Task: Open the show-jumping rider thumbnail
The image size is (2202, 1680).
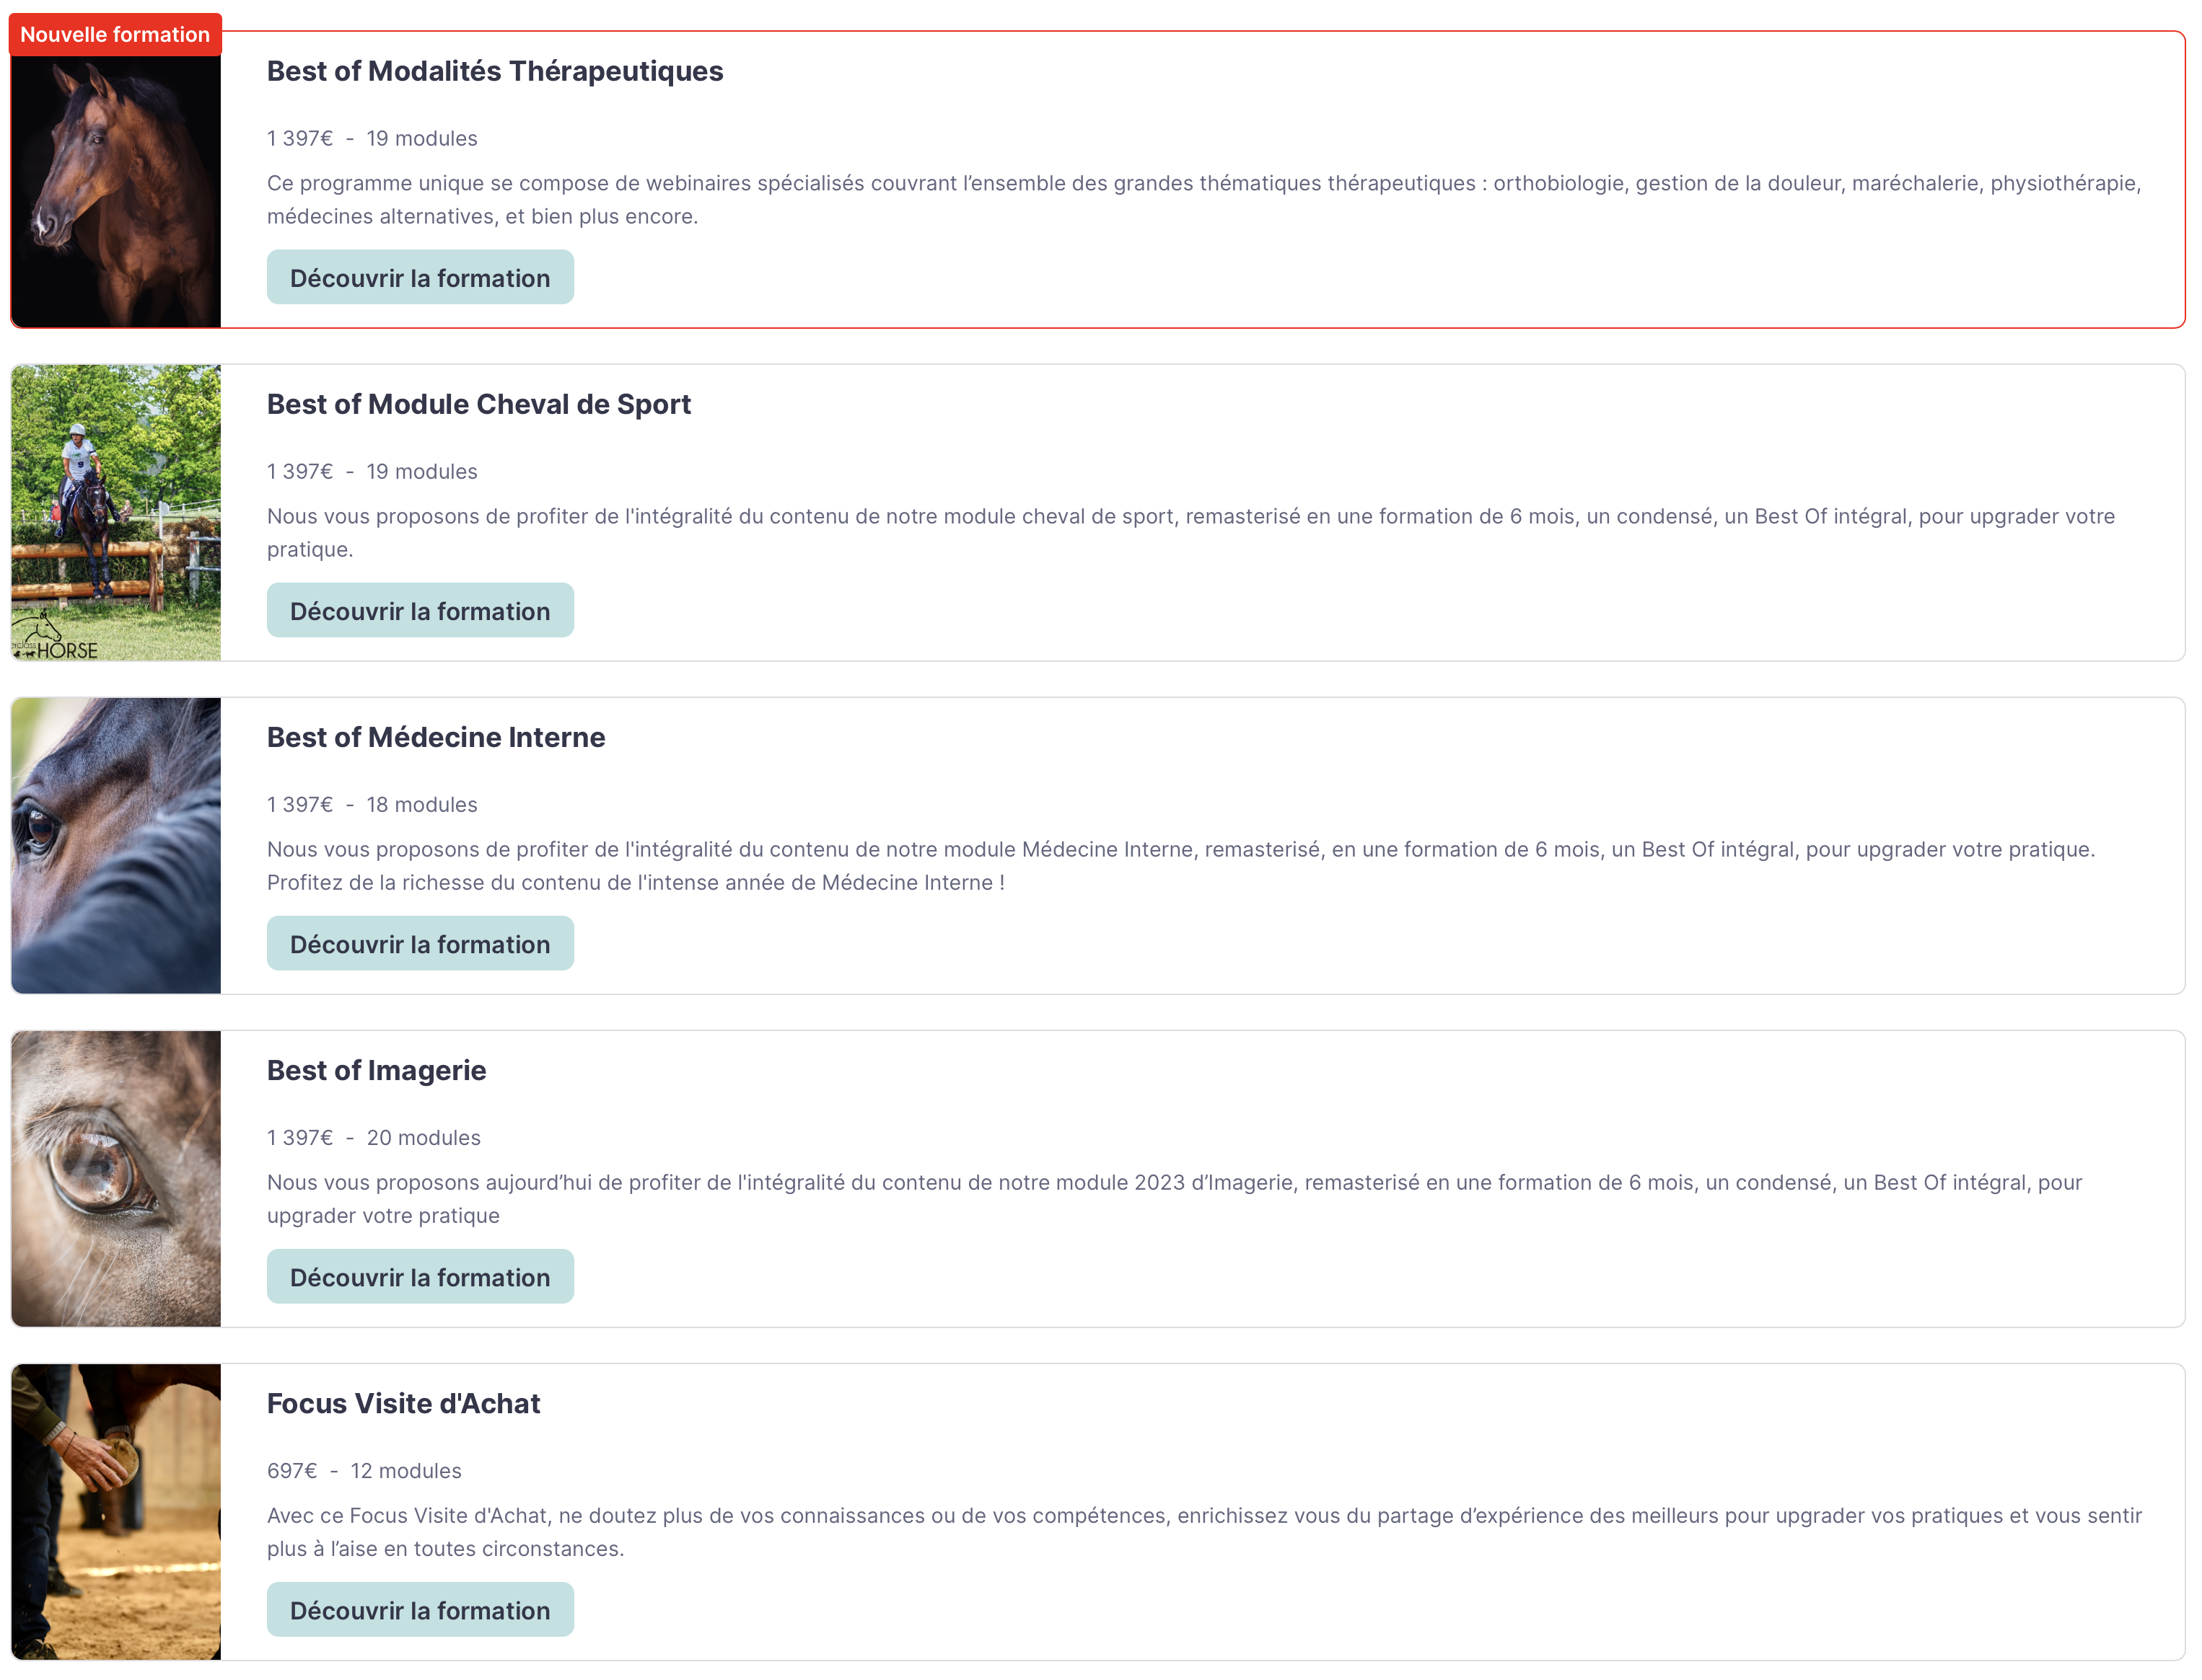Action: click(x=116, y=512)
